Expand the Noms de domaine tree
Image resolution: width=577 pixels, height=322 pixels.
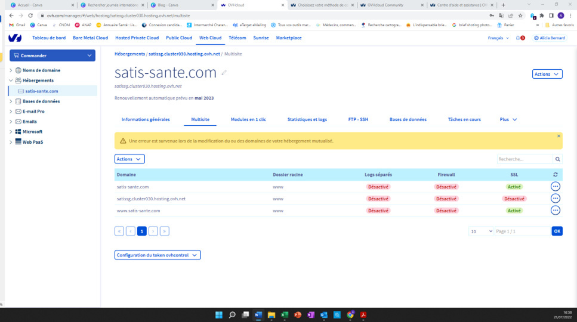click(x=11, y=70)
